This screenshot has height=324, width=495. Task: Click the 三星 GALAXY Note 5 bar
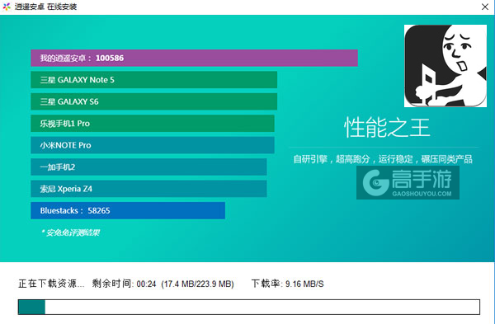click(153, 80)
